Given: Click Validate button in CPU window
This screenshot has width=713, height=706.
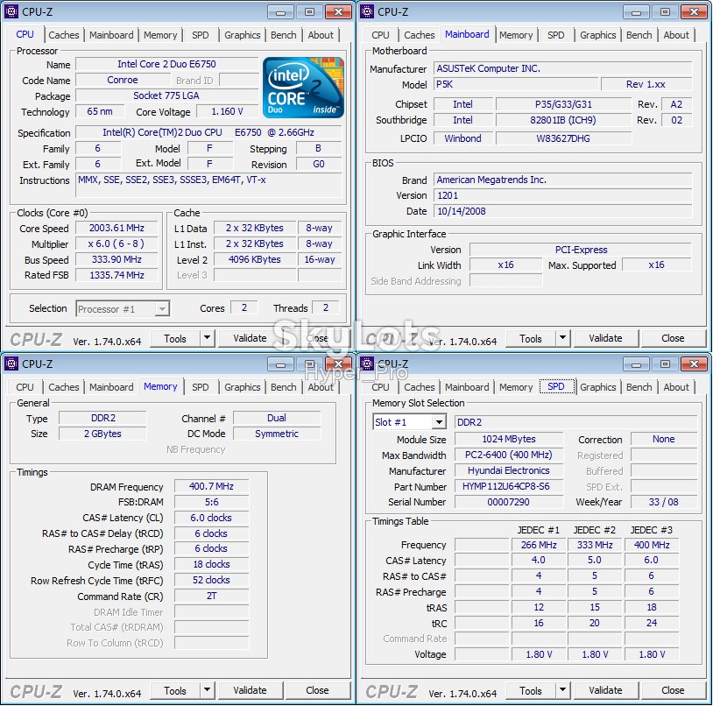Looking at the screenshot, I should click(251, 338).
